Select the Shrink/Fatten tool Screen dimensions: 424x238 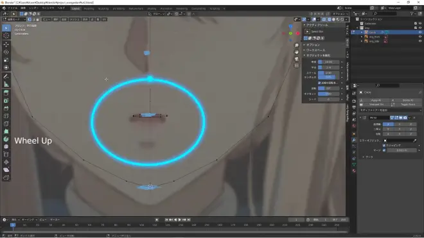[x=6, y=162]
